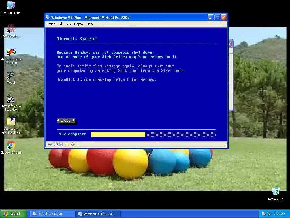Minimize the Windows 98 Plus window
290x218 pixels.
211,18
